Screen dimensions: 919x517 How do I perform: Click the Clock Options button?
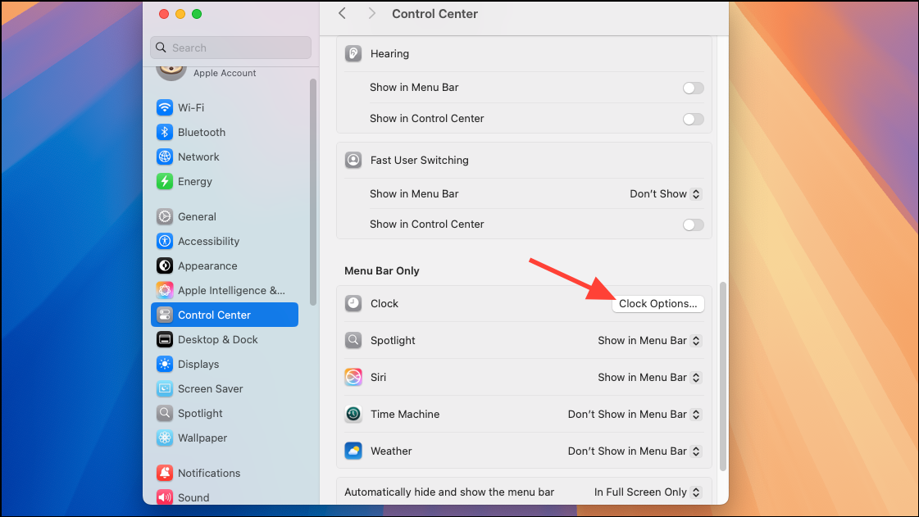pyautogui.click(x=657, y=303)
